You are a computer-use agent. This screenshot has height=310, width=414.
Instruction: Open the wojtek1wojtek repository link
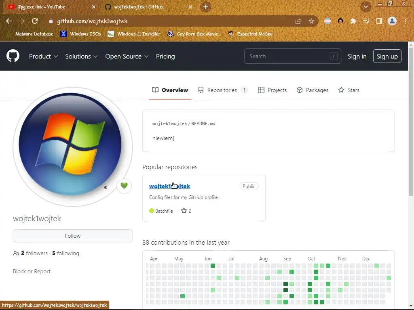pyautogui.click(x=169, y=186)
